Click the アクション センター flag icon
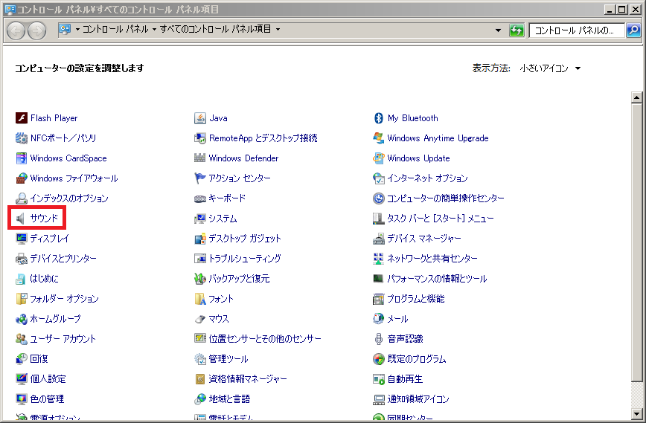Image resolution: width=646 pixels, height=423 pixels. (199, 178)
